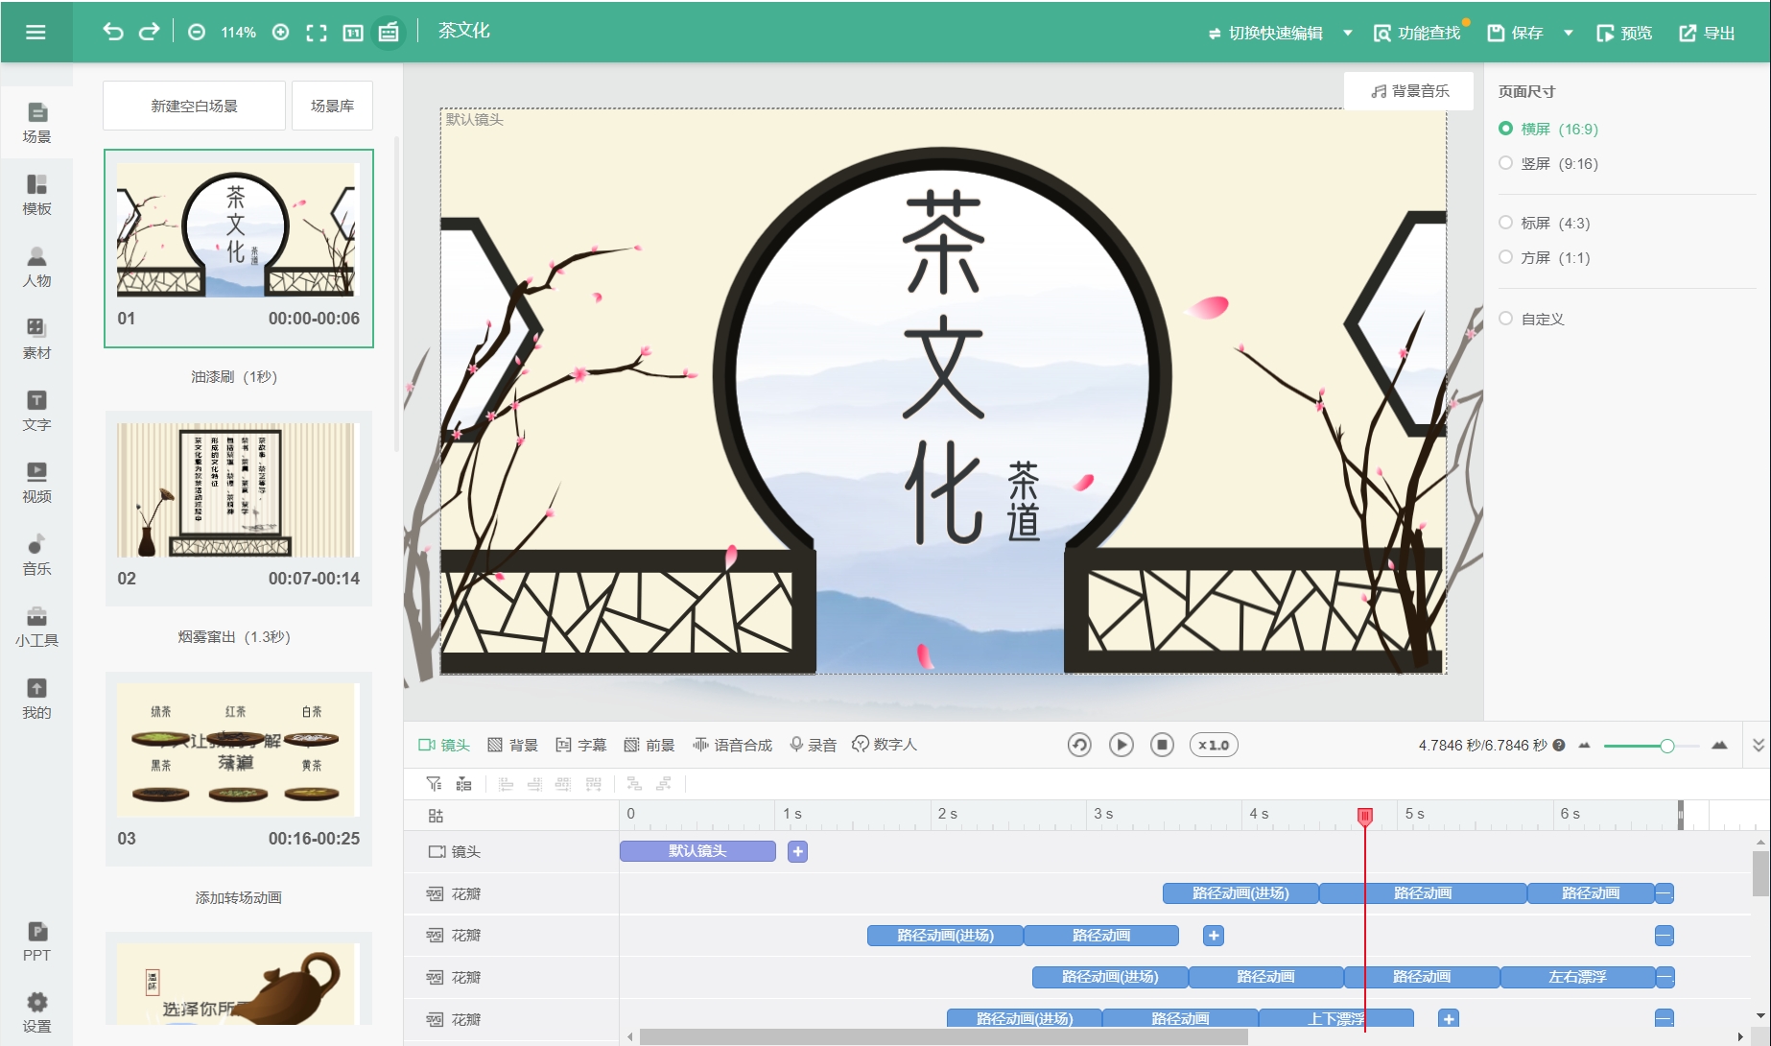Click 添加转场动画 below scene 03

(x=238, y=897)
